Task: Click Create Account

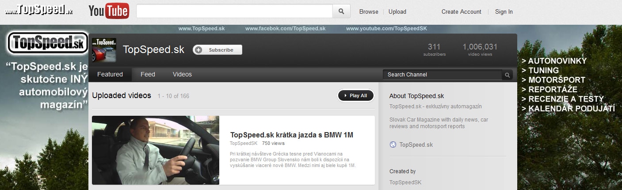Action: [x=462, y=12]
